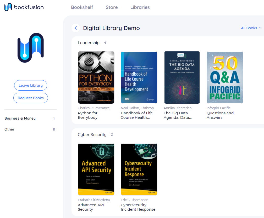Click The Big Data Agenda title text
The width and height of the screenshot is (264, 218).
point(178,115)
